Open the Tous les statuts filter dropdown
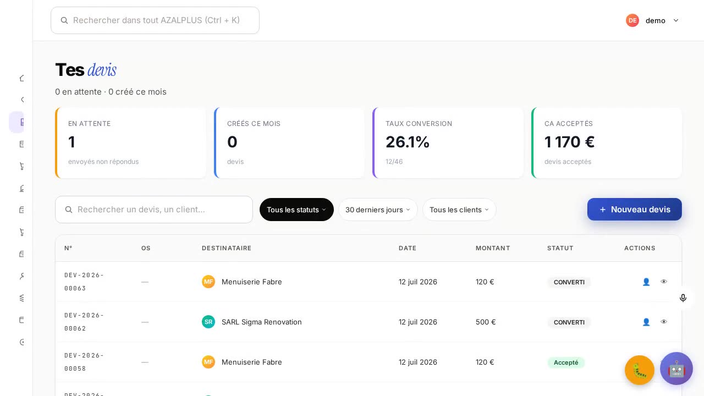 (296, 210)
